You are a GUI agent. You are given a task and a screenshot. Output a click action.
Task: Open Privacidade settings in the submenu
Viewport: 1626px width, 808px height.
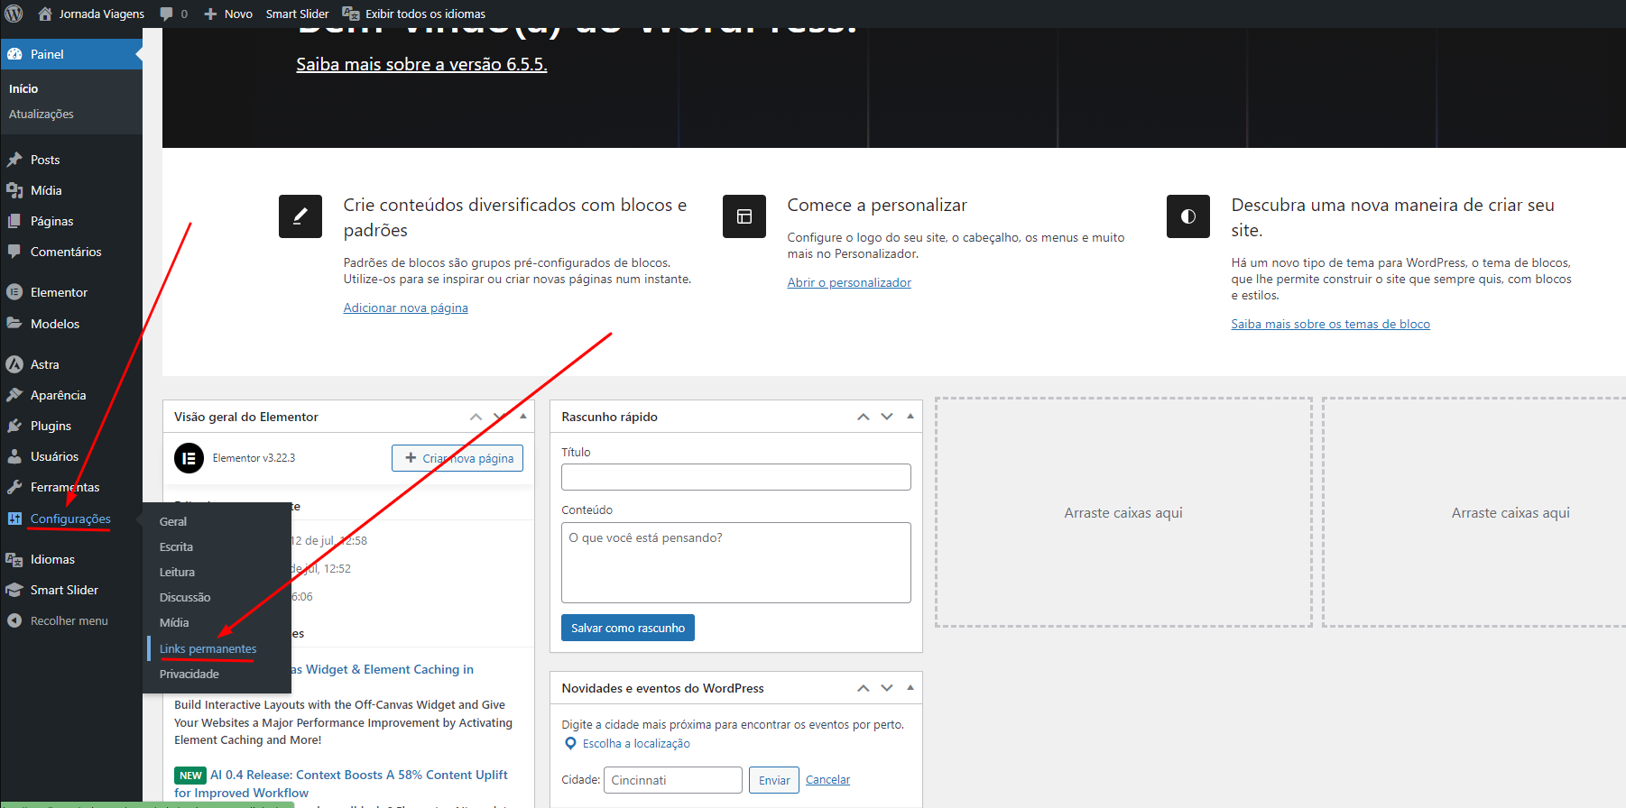189,674
